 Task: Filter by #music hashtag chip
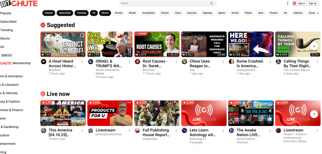pos(165,13)
